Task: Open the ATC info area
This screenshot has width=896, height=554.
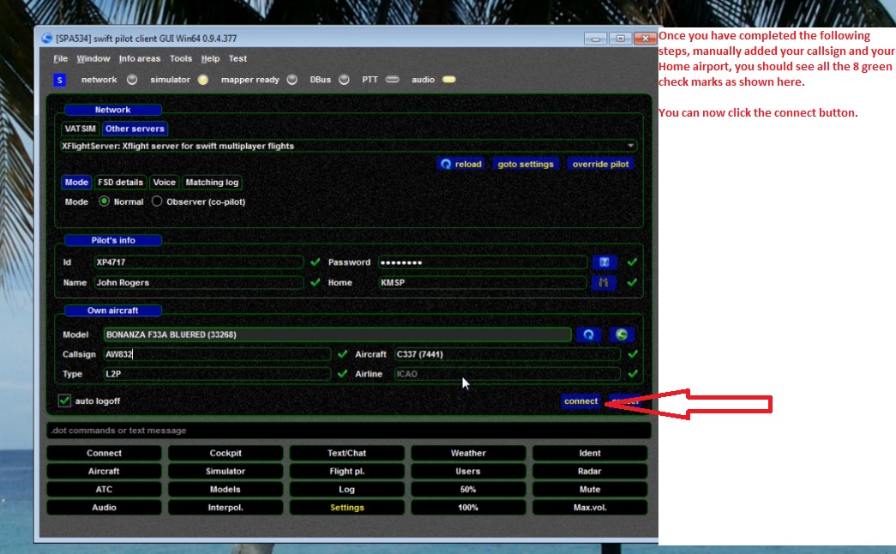Action: coord(104,490)
